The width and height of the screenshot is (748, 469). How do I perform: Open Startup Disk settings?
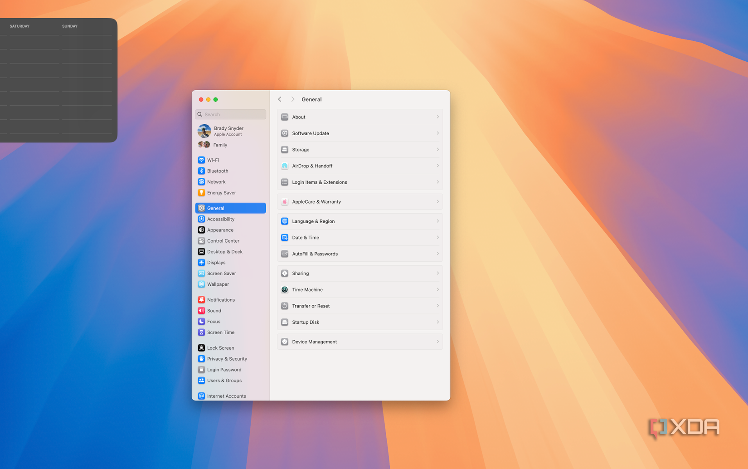360,322
